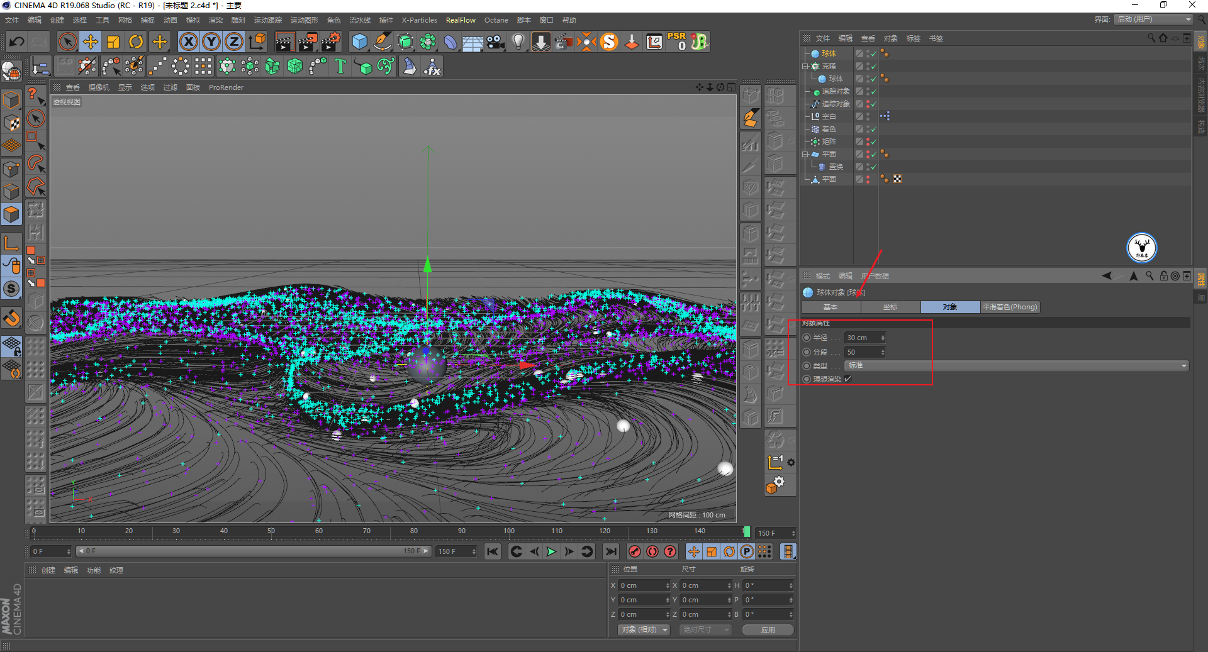Click the 分段 segments stepper arrows
Screen dimensions: 1208x652
pyautogui.click(x=883, y=352)
